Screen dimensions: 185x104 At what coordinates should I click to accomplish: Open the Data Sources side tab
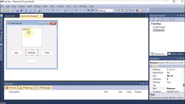[1, 22]
